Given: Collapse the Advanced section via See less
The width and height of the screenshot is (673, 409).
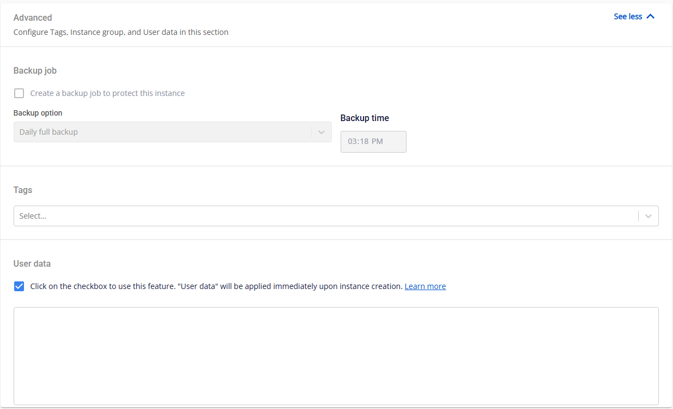Looking at the screenshot, I should click(x=628, y=17).
